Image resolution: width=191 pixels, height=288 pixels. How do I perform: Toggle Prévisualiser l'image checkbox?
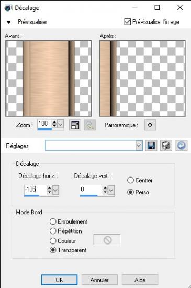[127, 21]
